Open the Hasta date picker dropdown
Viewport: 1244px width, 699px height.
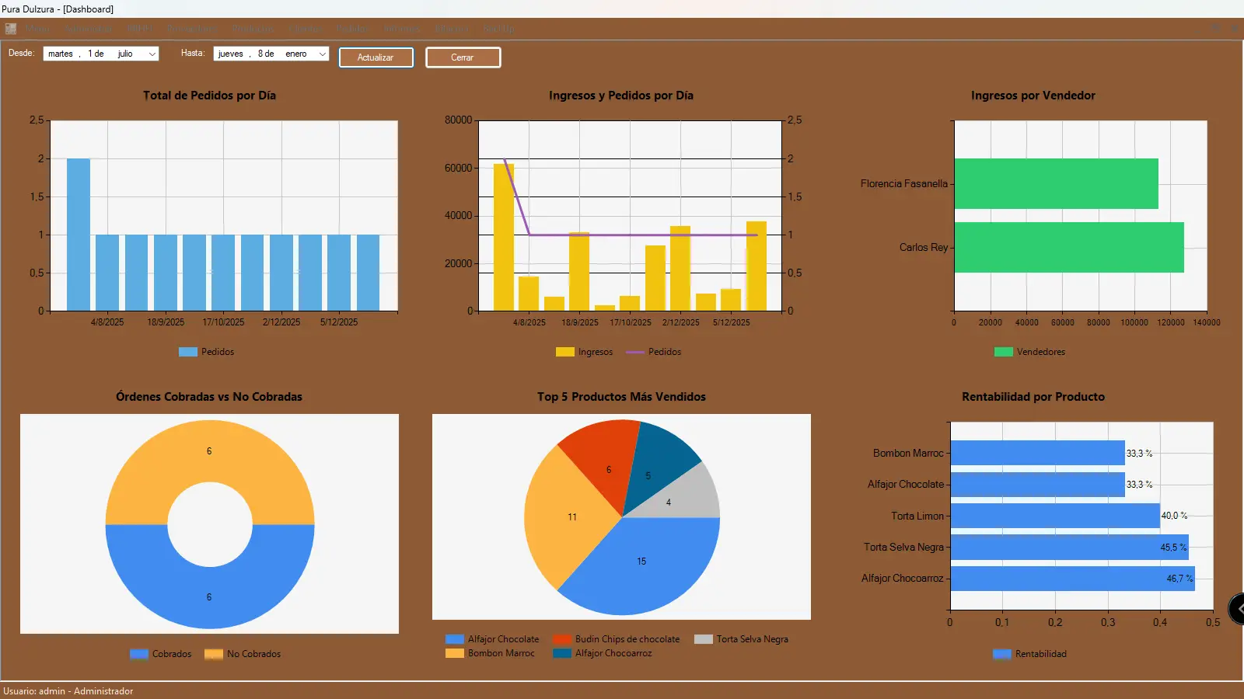pos(323,54)
